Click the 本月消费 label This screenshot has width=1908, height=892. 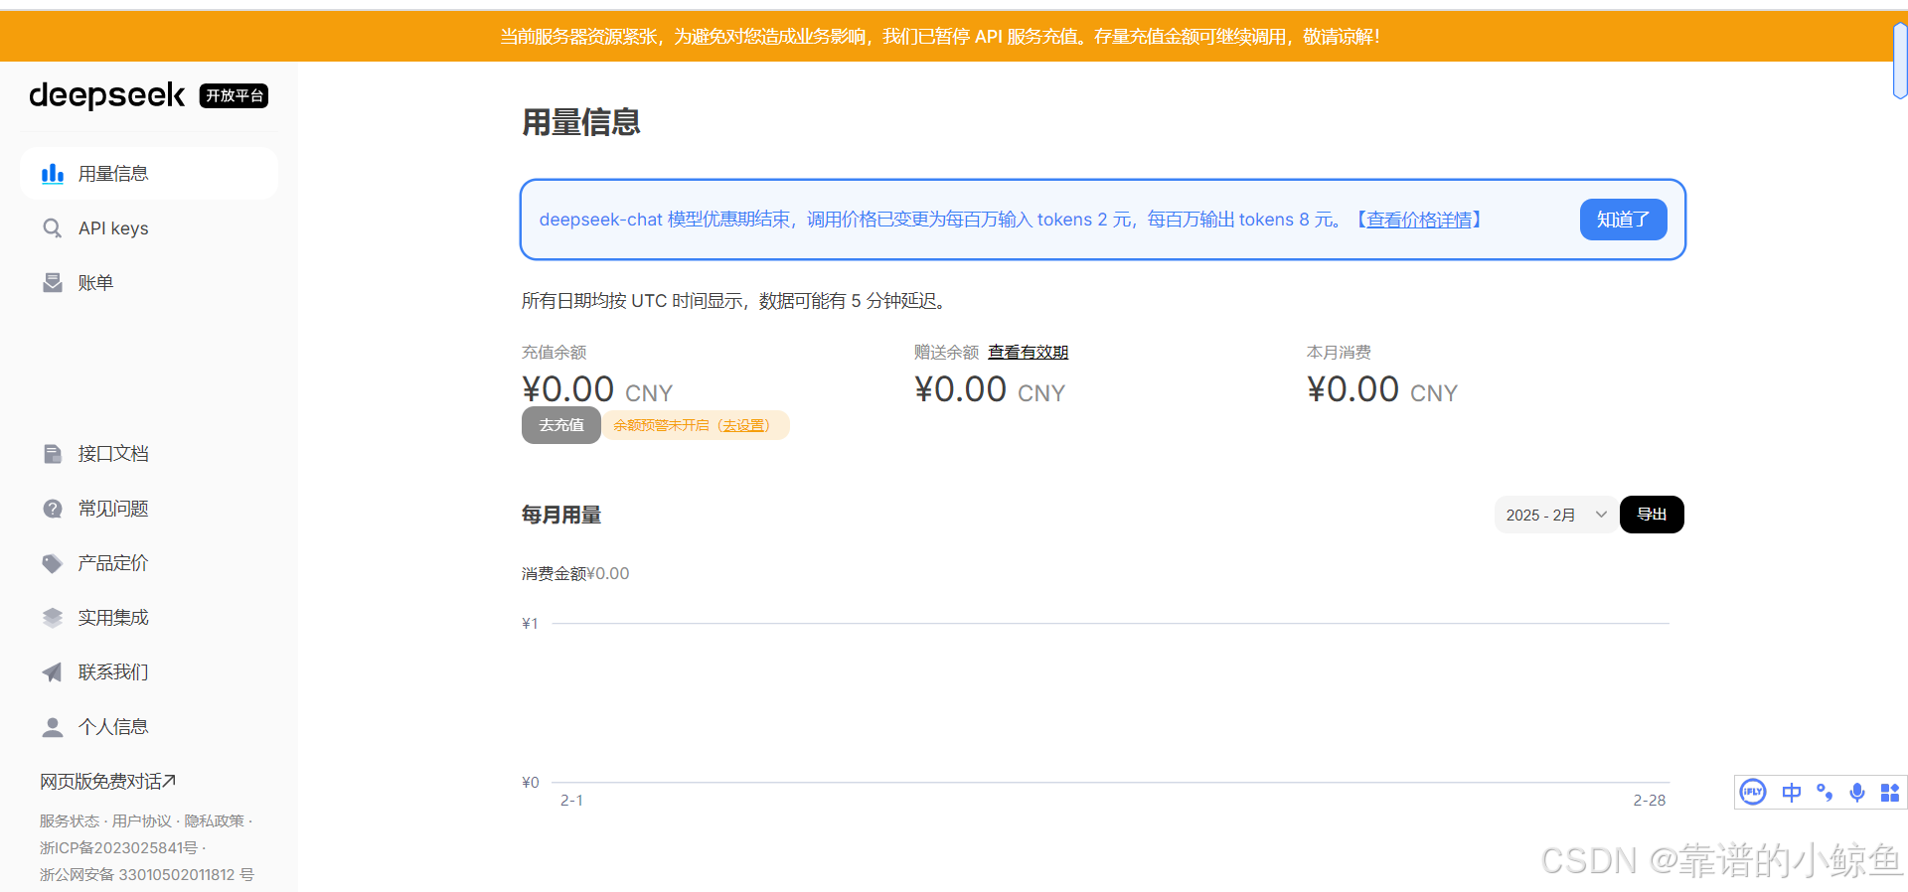1339,352
